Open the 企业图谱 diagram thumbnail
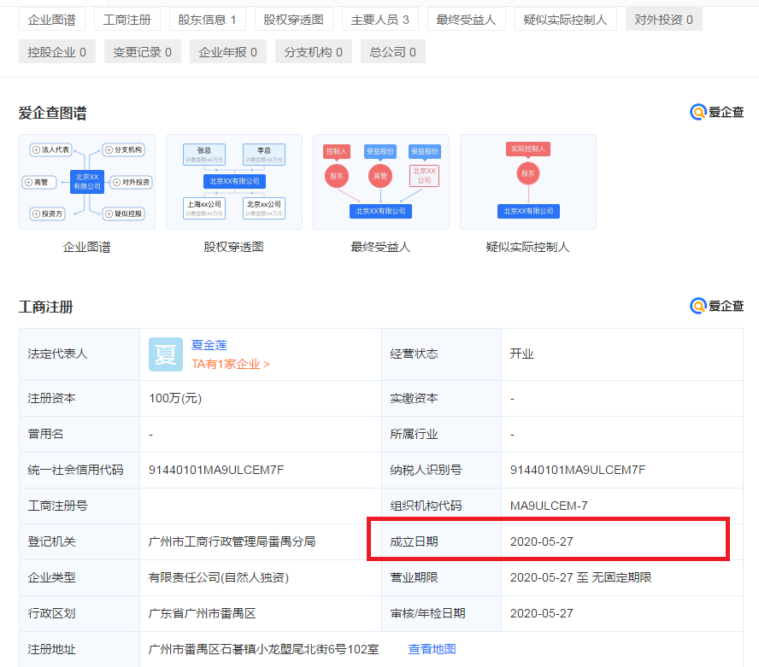This screenshot has height=667, width=759. coord(87,182)
